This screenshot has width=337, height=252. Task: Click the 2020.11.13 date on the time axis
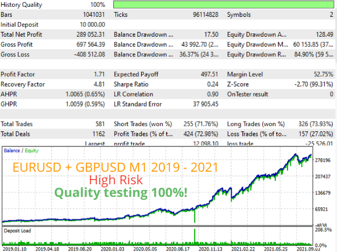click(210, 249)
